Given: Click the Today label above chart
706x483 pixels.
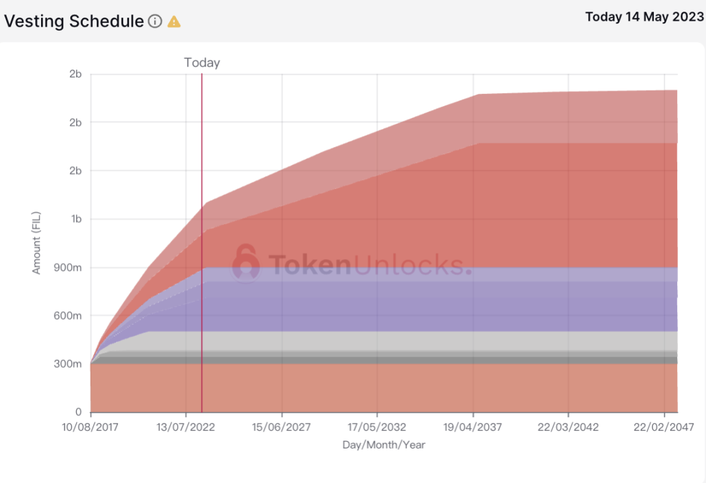Looking at the screenshot, I should (x=202, y=62).
